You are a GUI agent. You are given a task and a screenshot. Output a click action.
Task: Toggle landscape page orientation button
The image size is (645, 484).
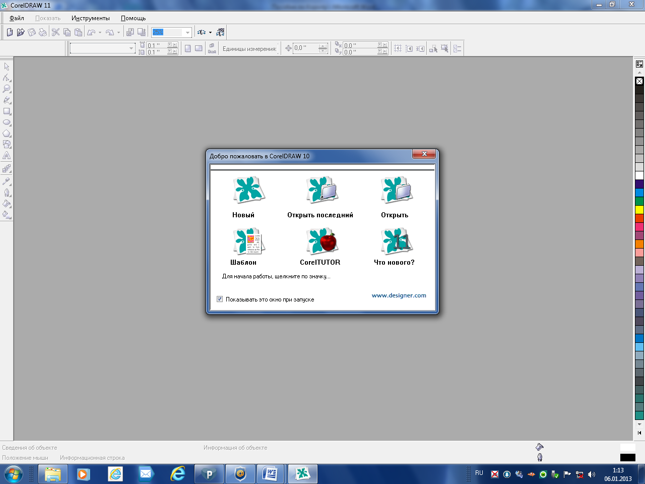click(x=199, y=48)
